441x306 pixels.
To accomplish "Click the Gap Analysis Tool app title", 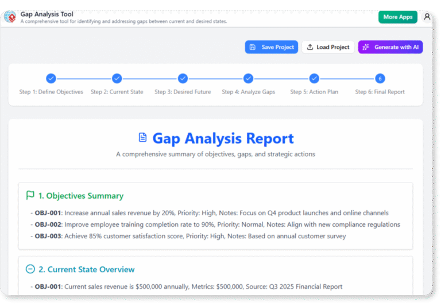I will (x=47, y=14).
